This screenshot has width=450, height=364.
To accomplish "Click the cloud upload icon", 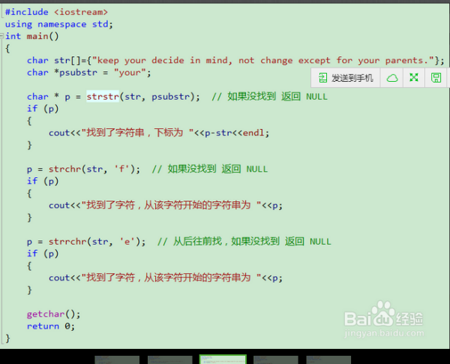I will coord(392,78).
